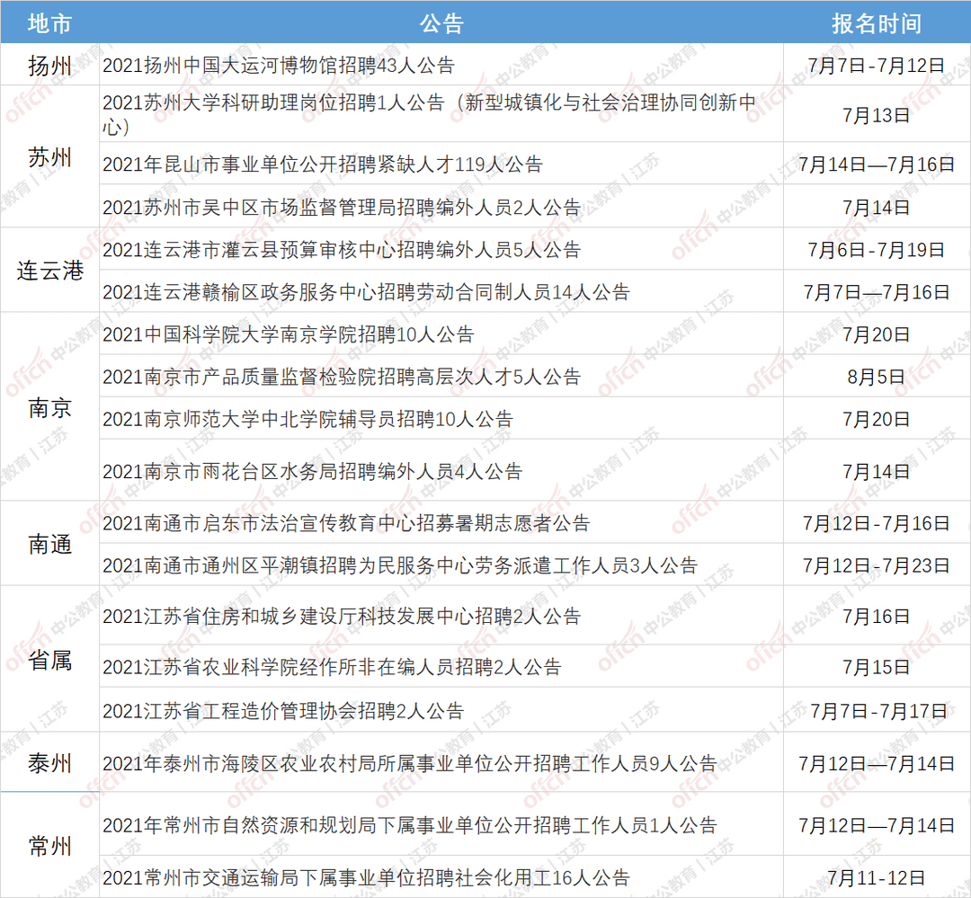
Task: Open the 江苏省农业科学院经作所招聘 announcement
Action: point(332,667)
